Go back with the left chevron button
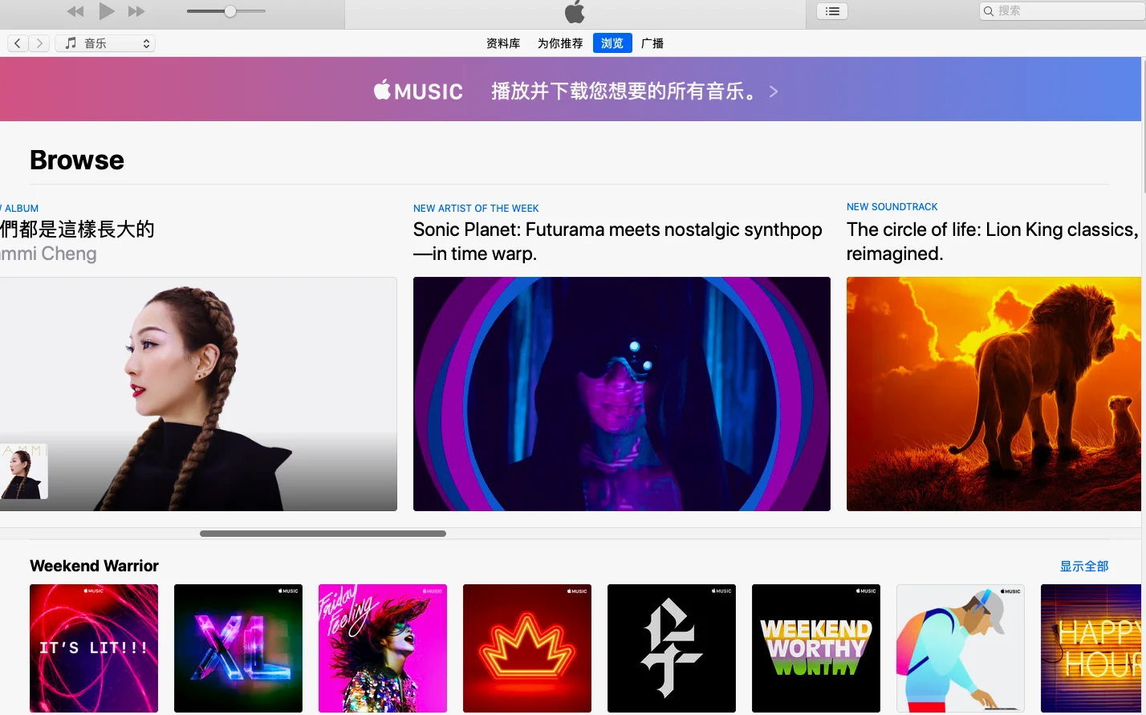1146x715 pixels. pyautogui.click(x=18, y=43)
